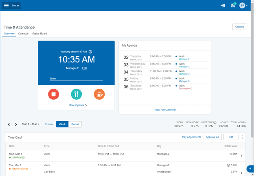Expand the Mon, Mar 1 time card row
This screenshot has height=176, width=254.
tap(241, 155)
